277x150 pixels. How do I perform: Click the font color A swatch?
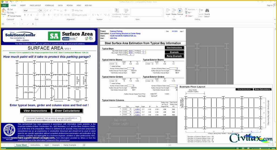point(49,15)
